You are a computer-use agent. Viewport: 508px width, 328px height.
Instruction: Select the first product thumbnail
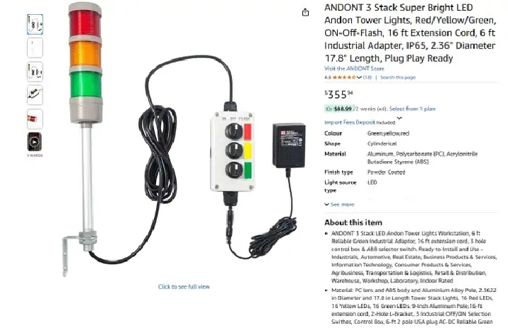click(x=35, y=24)
